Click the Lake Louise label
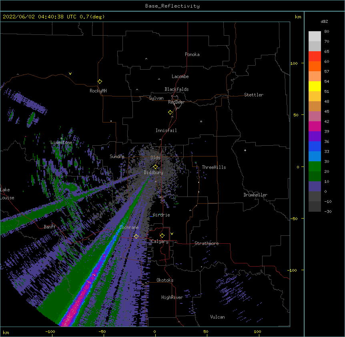 click(7, 194)
